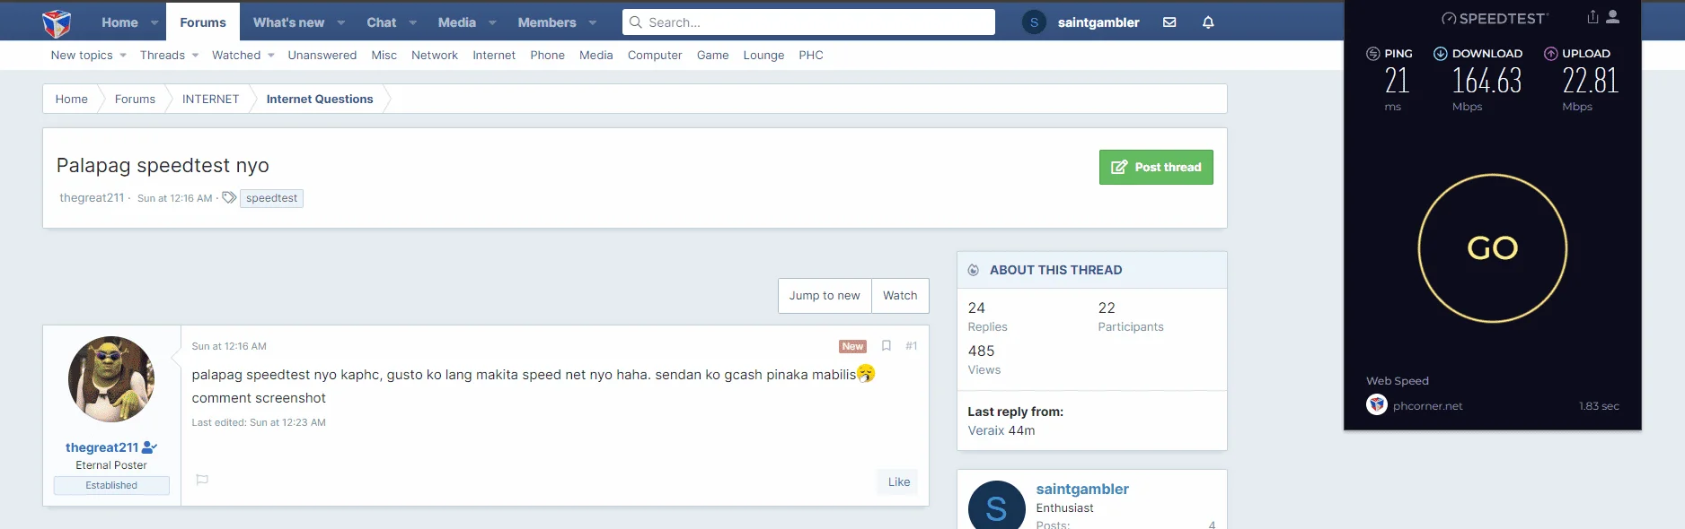Viewport: 1685px width, 529px height.
Task: Click the saintgambler avatar in the nav bar
Action: point(1034,22)
